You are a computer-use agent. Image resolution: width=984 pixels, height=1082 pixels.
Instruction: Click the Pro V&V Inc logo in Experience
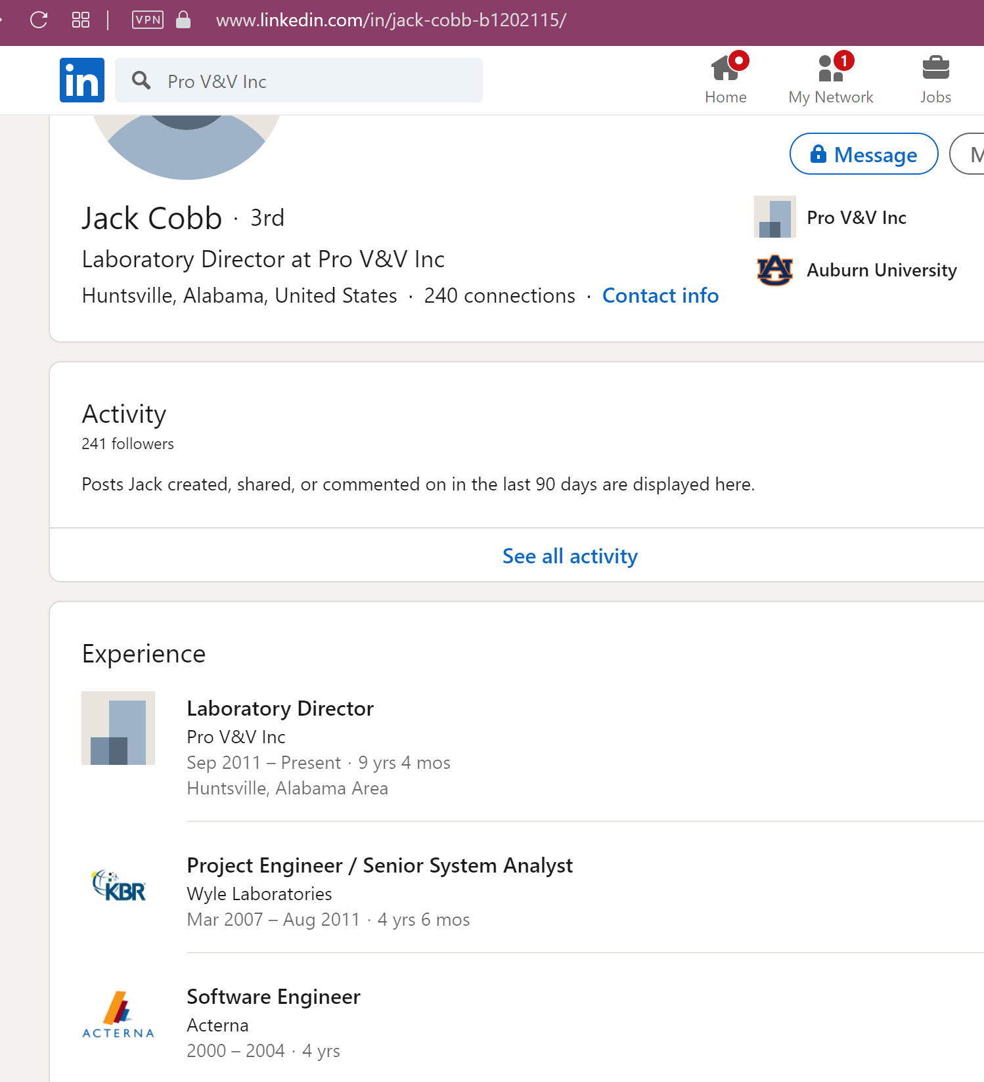coord(118,728)
